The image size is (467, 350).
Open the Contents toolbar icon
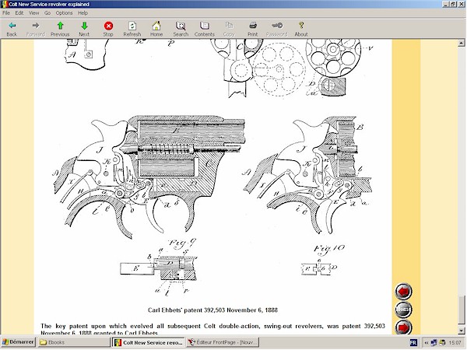point(204,29)
